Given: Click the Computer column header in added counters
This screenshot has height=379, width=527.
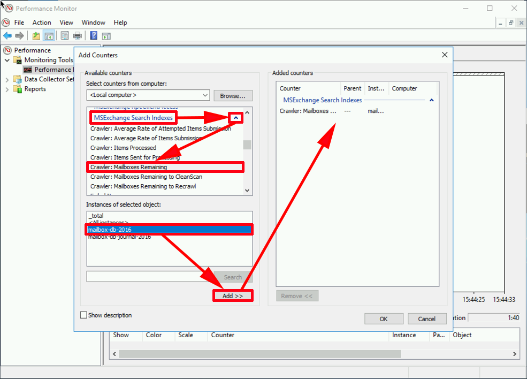Looking at the screenshot, I should pos(413,88).
